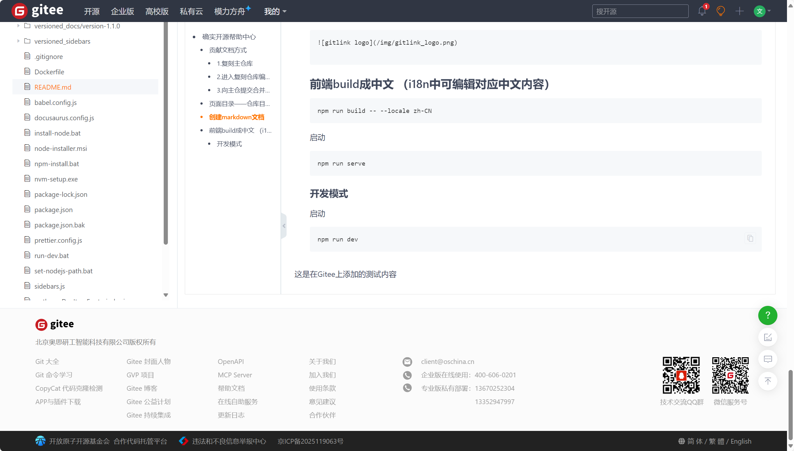Click the versioned_sidebars folder icon
Viewport: 794px width, 451px height.
click(x=27, y=41)
